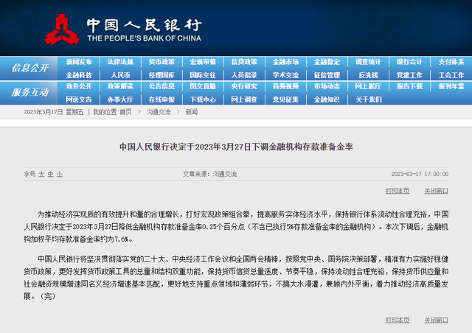Set font size to 大
This screenshot has width=472, height=333.
[x=41, y=174]
